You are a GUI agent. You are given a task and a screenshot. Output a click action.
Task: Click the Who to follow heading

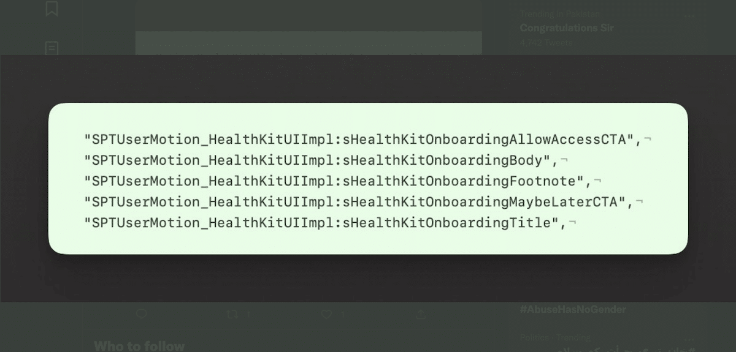click(x=139, y=346)
